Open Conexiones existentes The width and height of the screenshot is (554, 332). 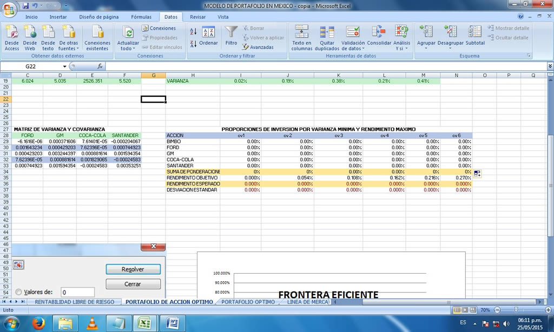click(97, 38)
